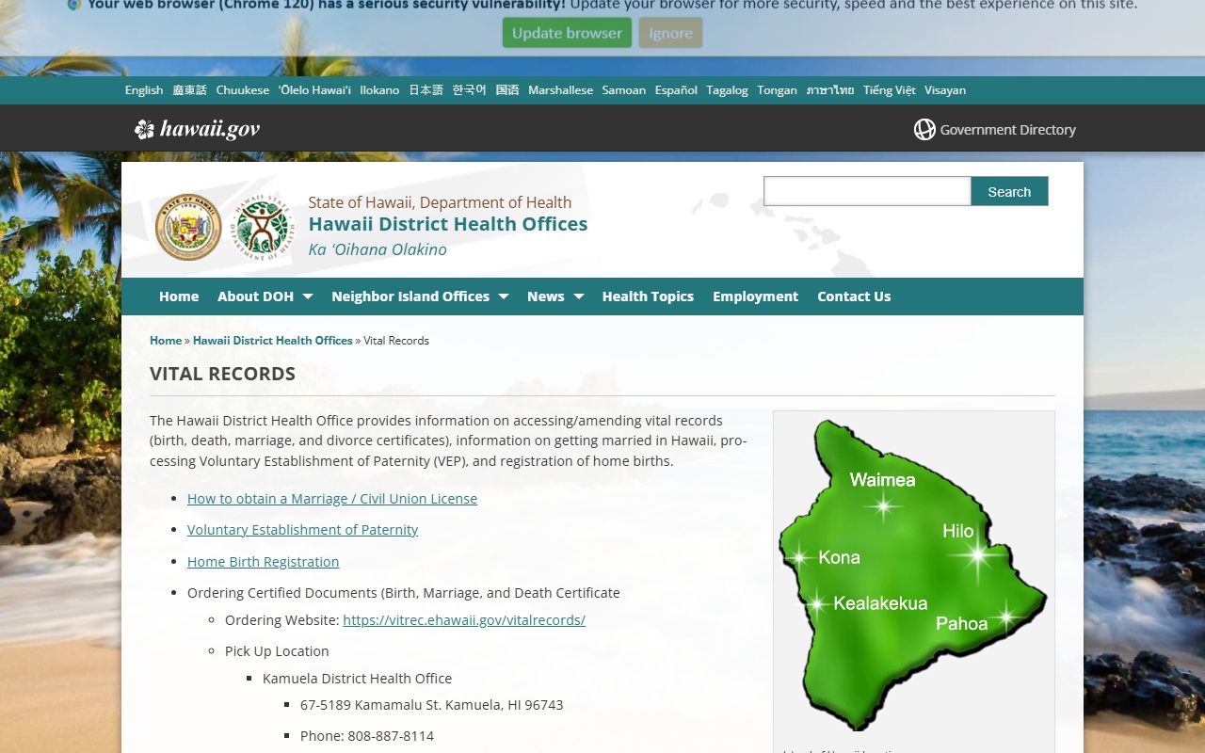Click the Kamuela District Health Office text

coord(357,679)
